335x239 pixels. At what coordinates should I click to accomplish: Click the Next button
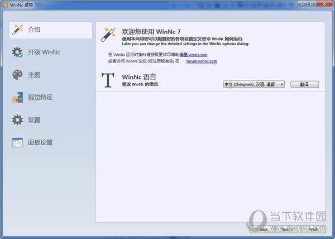(x=288, y=229)
